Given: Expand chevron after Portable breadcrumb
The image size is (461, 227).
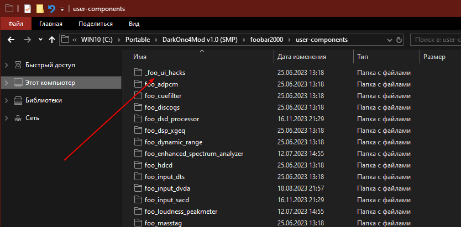Looking at the screenshot, I should click(x=156, y=40).
